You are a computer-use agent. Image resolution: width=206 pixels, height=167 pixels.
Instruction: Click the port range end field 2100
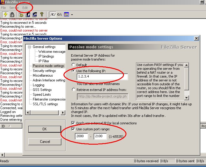[x=100, y=136]
